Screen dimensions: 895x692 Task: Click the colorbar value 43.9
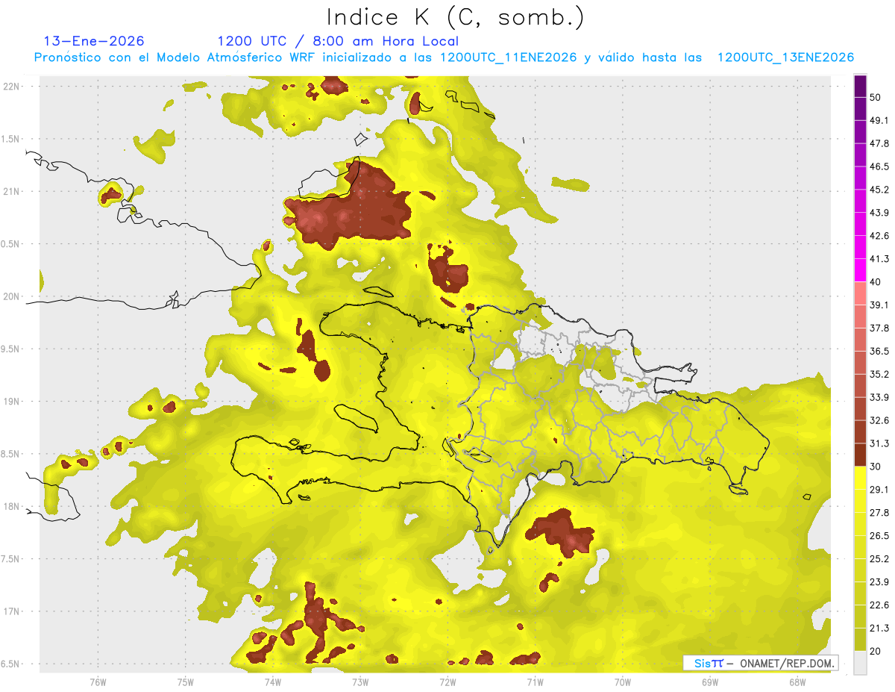coord(879,213)
